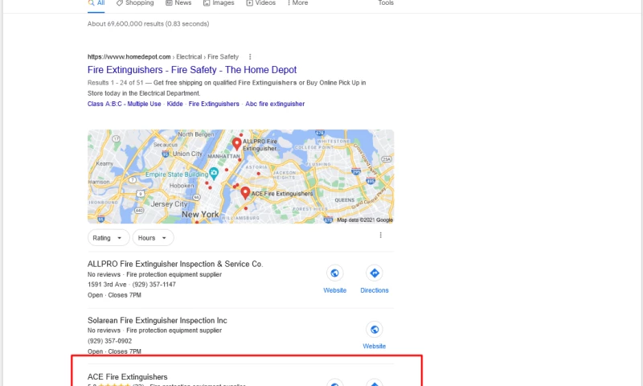The image size is (643, 386).
Task: Expand the Rating filter dropdown
Action: pos(109,238)
